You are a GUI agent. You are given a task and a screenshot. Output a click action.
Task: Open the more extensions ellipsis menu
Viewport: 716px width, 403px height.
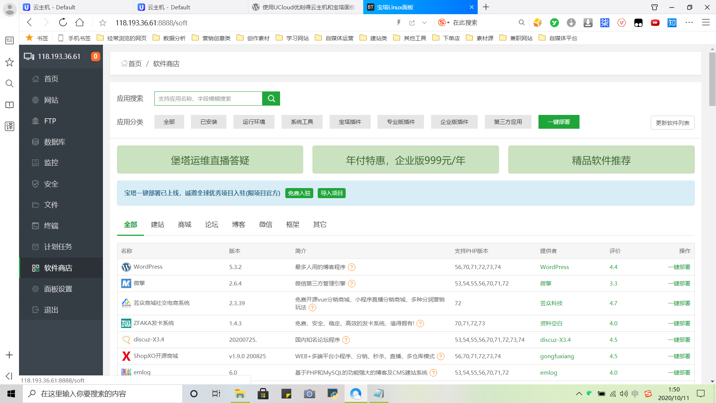pos(689,23)
